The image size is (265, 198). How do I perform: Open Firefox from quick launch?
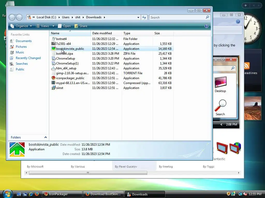click(36, 194)
